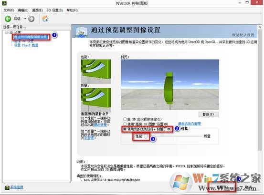This screenshot has height=195, width=264.
Task: Open the 编辑(E) menu
Action: pos(23,10)
